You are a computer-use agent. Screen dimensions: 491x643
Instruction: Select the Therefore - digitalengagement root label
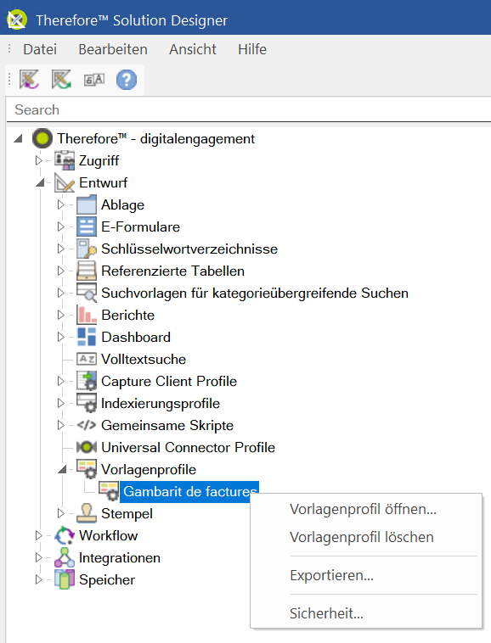coord(156,138)
